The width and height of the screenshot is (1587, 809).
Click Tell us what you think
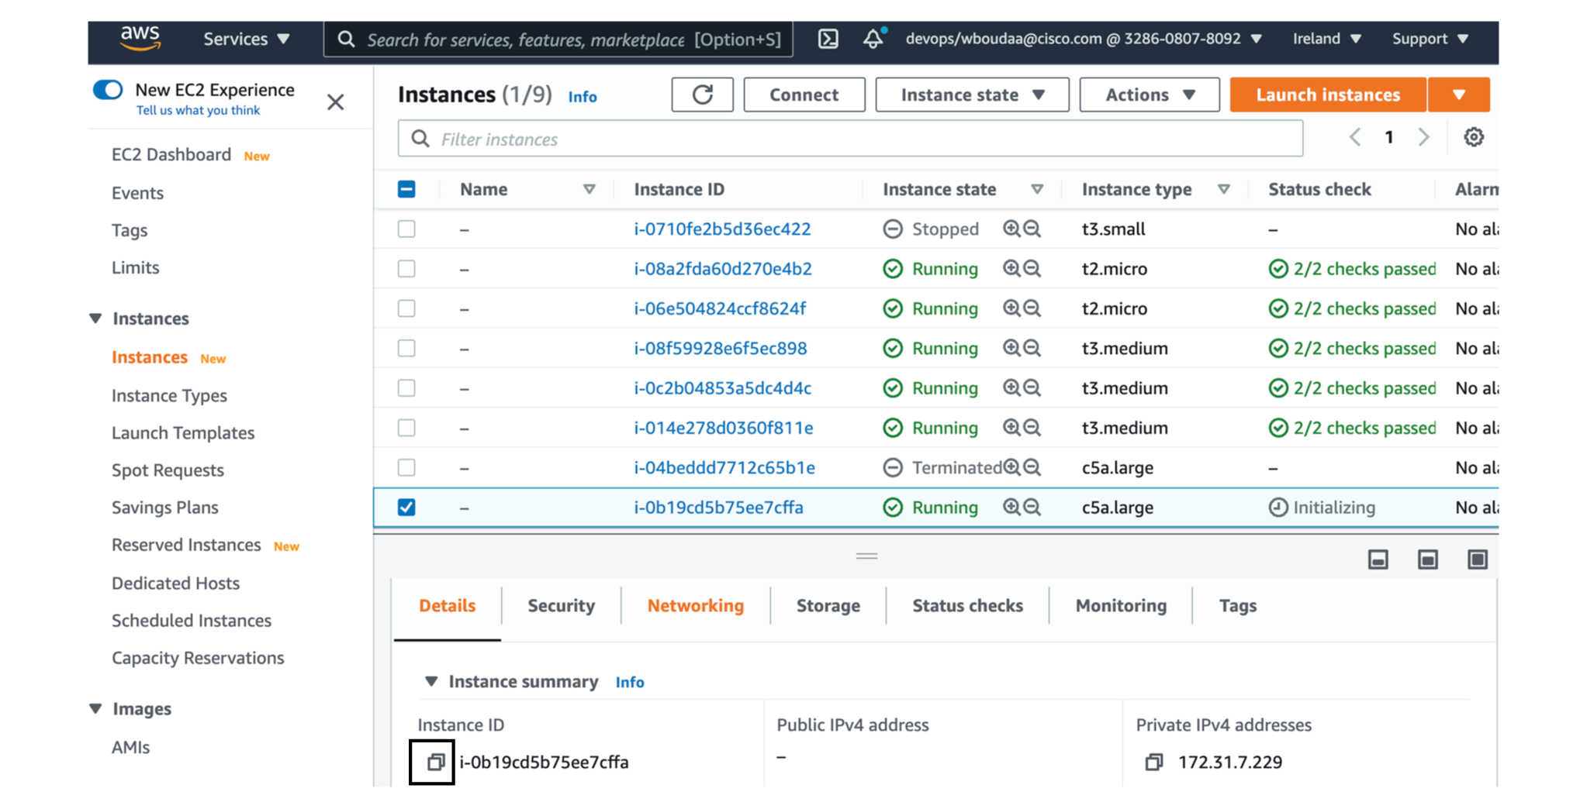pos(198,110)
